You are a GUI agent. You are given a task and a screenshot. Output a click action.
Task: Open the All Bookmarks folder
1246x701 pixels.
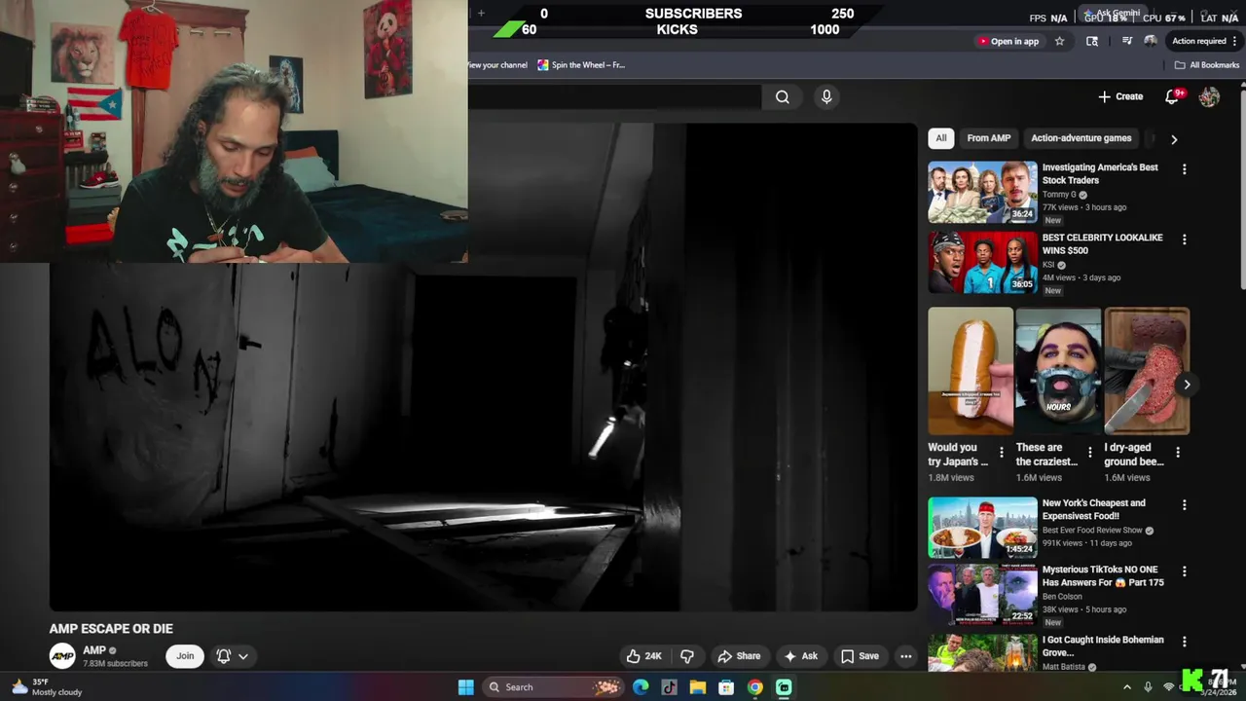[1207, 65]
